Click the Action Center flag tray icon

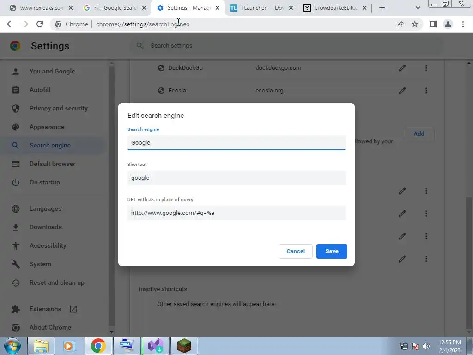click(x=415, y=346)
